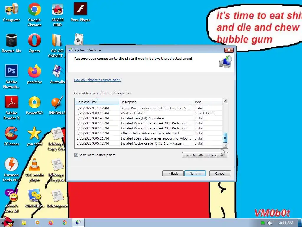This screenshot has width=302, height=227.
Task: Select the 9:07:15 AM Visual C++ row
Action: tap(149, 123)
